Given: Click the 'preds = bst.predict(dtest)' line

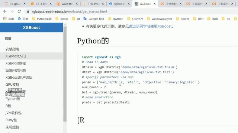Looking at the screenshot, I should 106,102.
